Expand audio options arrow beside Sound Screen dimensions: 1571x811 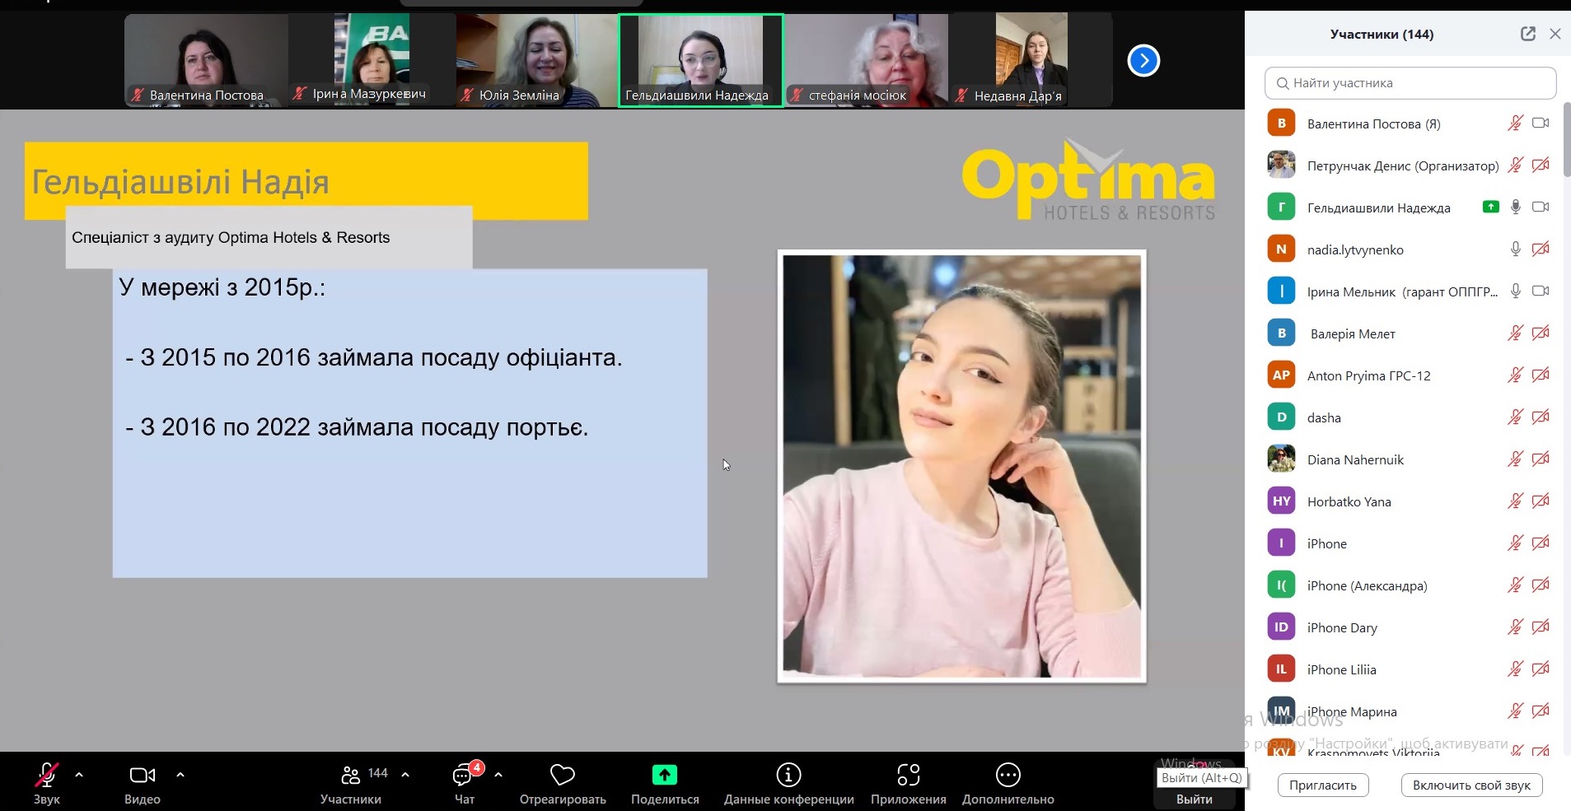point(79,775)
